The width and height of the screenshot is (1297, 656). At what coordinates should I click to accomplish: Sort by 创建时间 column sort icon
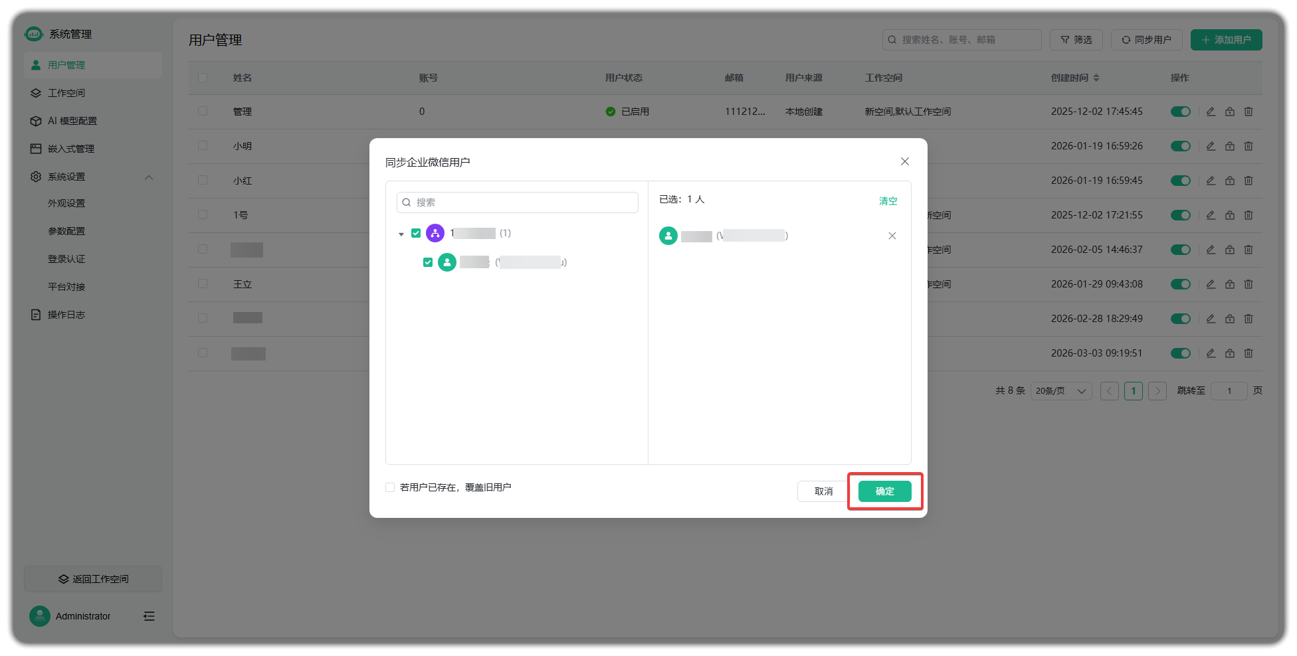[1096, 78]
